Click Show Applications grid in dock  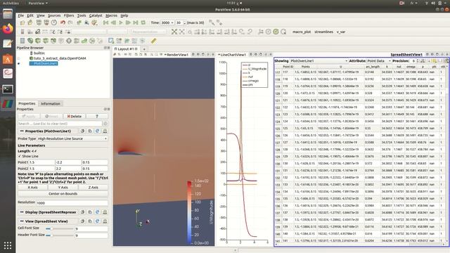coord(8,245)
